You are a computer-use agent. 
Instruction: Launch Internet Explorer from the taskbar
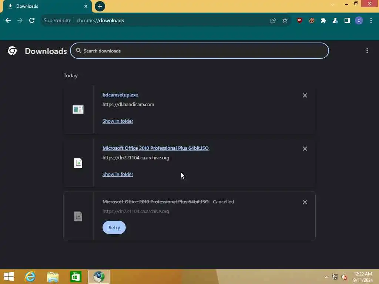click(x=30, y=277)
